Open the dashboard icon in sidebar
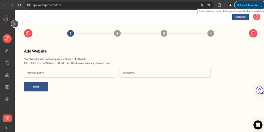This screenshot has width=264, height=132. click(7, 39)
